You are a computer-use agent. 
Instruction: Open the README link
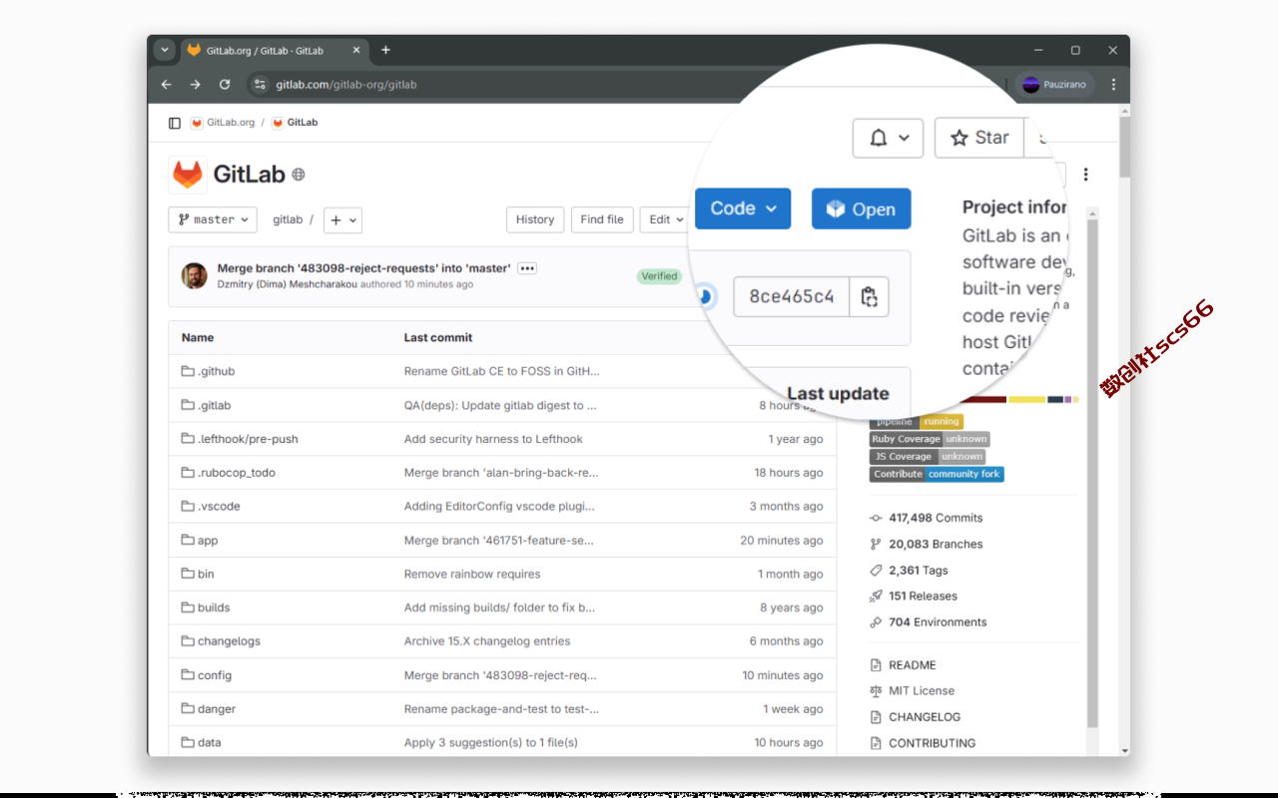pyautogui.click(x=913, y=665)
